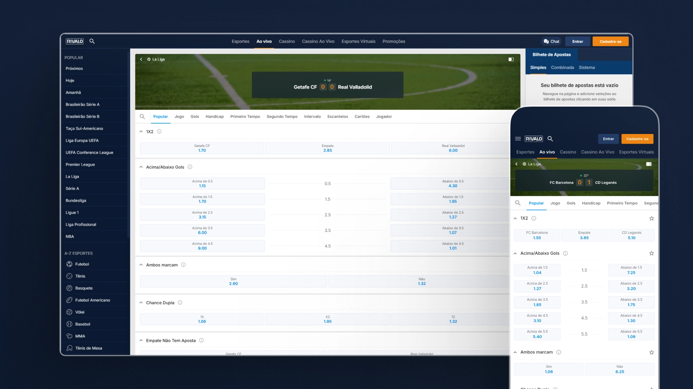Open Promoções in the top nav
Screen dimensions: 693x389
coord(394,41)
